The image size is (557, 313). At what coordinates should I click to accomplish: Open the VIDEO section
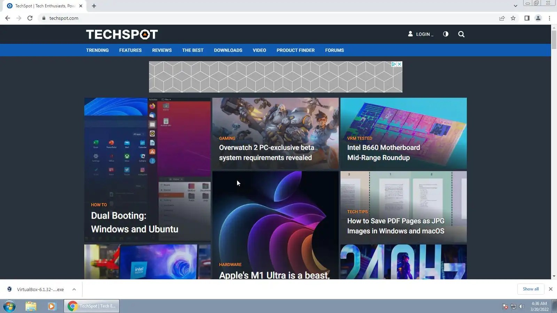[259, 50]
